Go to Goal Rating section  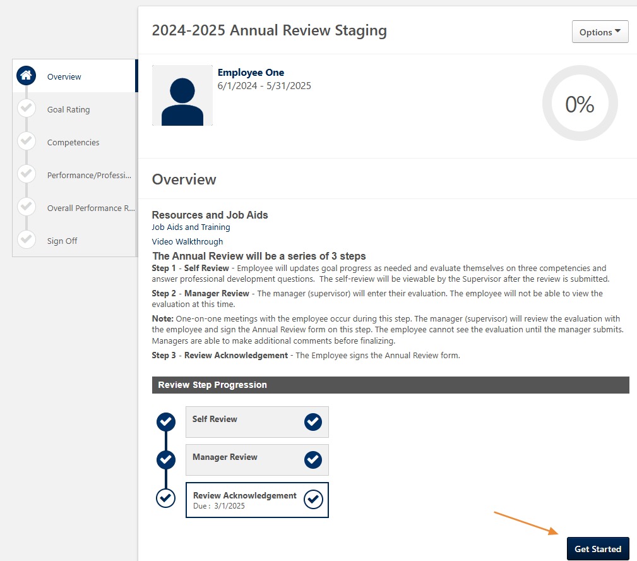point(68,110)
